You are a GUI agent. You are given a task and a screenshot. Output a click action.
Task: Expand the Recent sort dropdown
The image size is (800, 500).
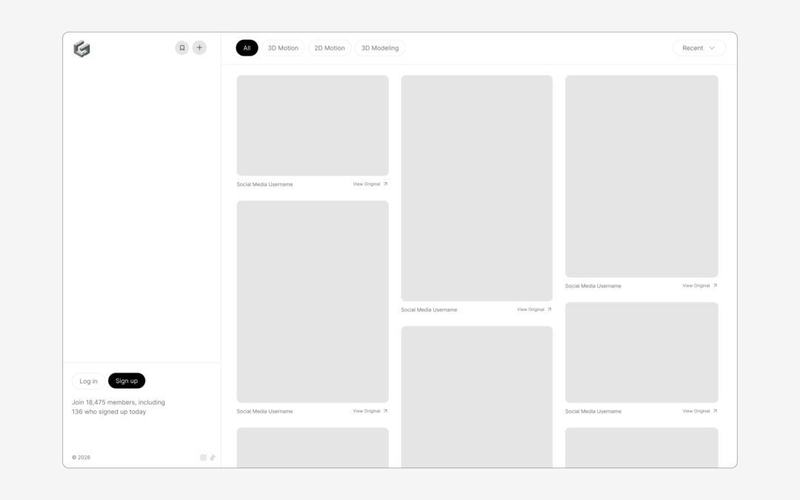click(x=699, y=48)
